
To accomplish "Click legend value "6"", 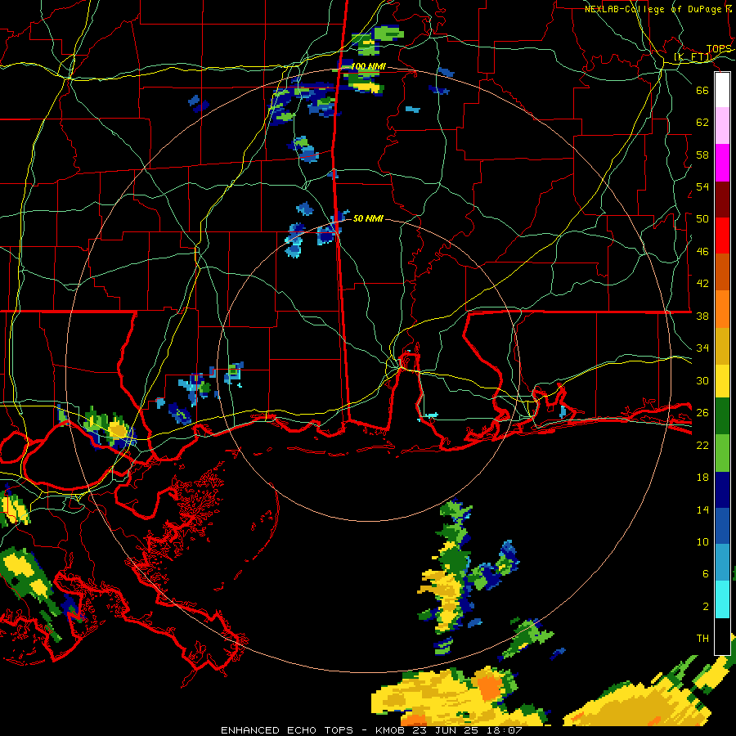I will click(705, 574).
